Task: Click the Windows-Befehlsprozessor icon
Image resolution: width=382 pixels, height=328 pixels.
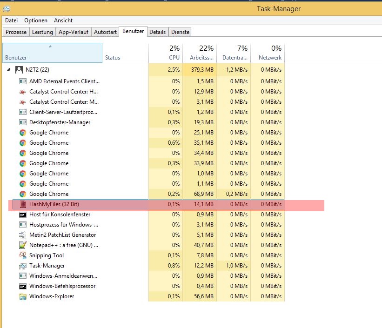Action: pos(23,286)
